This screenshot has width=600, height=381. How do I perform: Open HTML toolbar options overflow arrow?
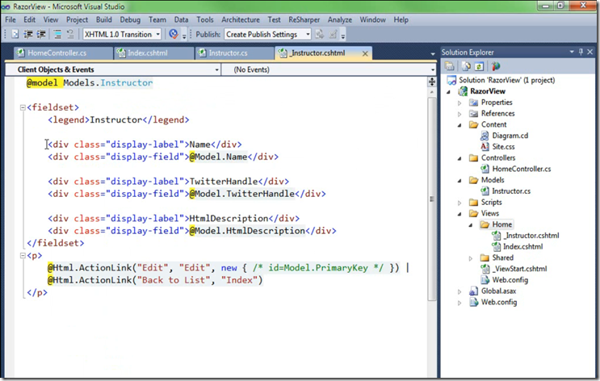[x=184, y=36]
